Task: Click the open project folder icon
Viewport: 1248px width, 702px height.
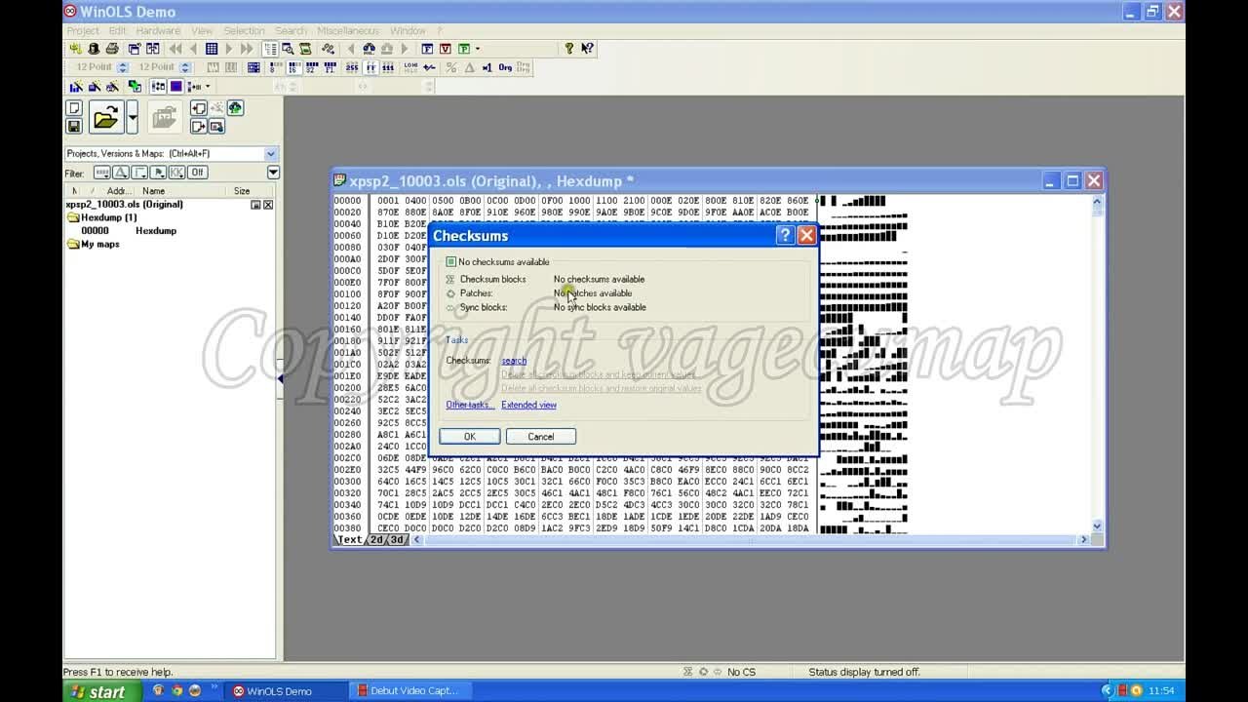Action: pyautogui.click(x=104, y=118)
